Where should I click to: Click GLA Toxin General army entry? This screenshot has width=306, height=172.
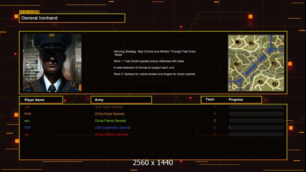[x=109, y=107]
